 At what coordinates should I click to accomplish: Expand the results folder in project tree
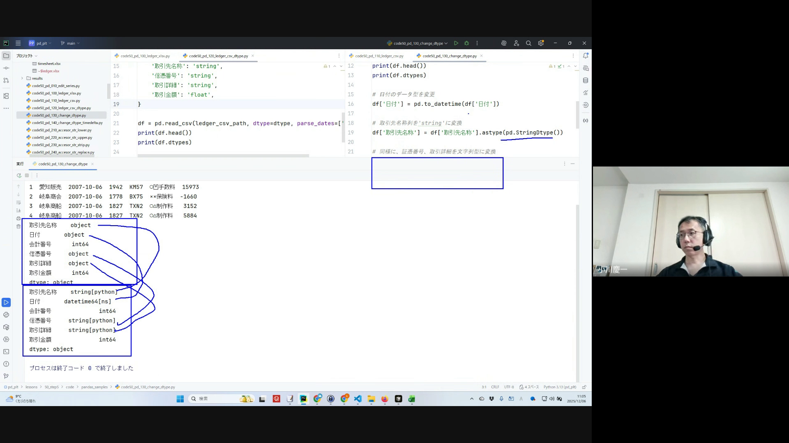22,78
